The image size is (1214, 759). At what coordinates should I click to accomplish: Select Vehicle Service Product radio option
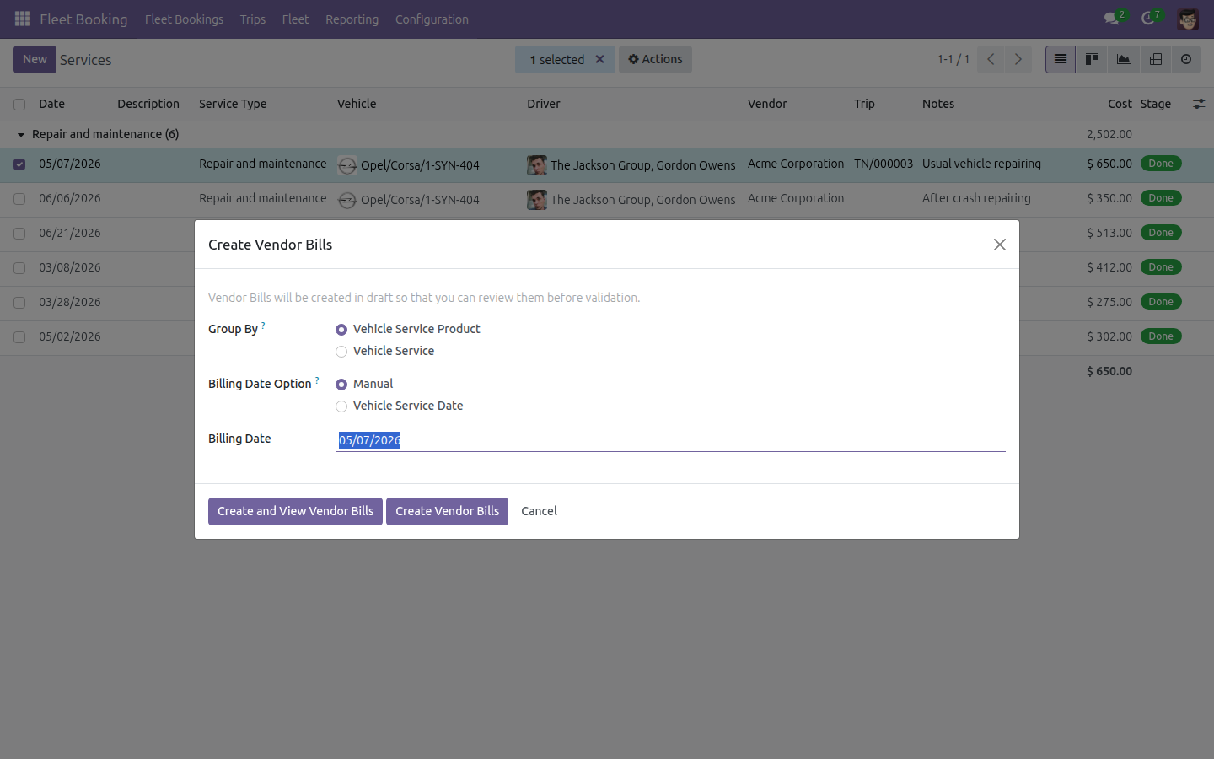pyautogui.click(x=341, y=330)
